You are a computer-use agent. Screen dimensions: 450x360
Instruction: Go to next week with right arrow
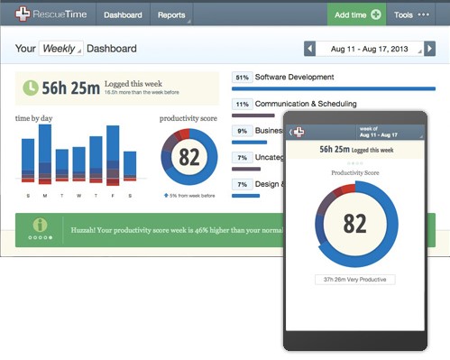(429, 49)
